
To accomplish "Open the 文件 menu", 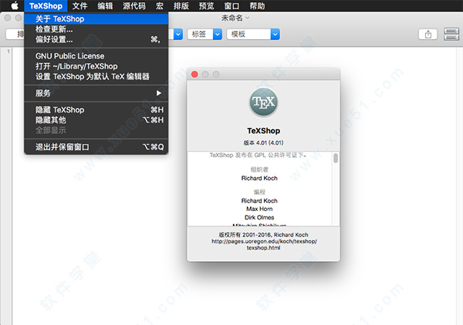I will (79, 6).
